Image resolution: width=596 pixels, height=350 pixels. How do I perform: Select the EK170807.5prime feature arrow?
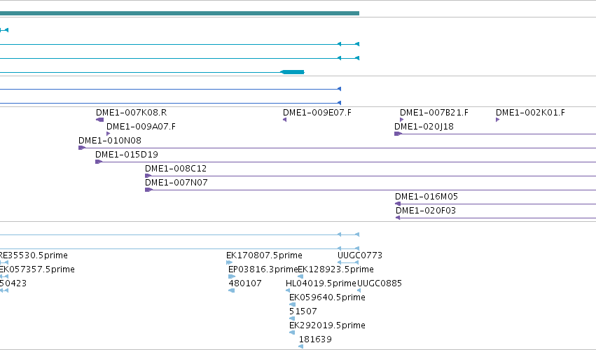[229, 262]
